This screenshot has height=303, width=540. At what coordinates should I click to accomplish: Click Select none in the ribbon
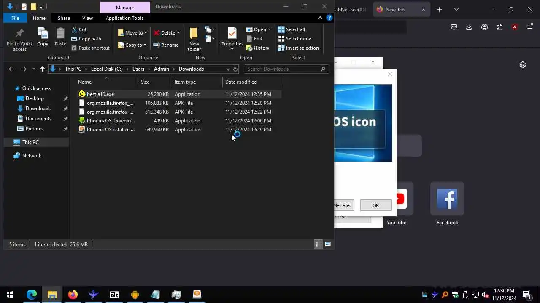[x=294, y=39]
